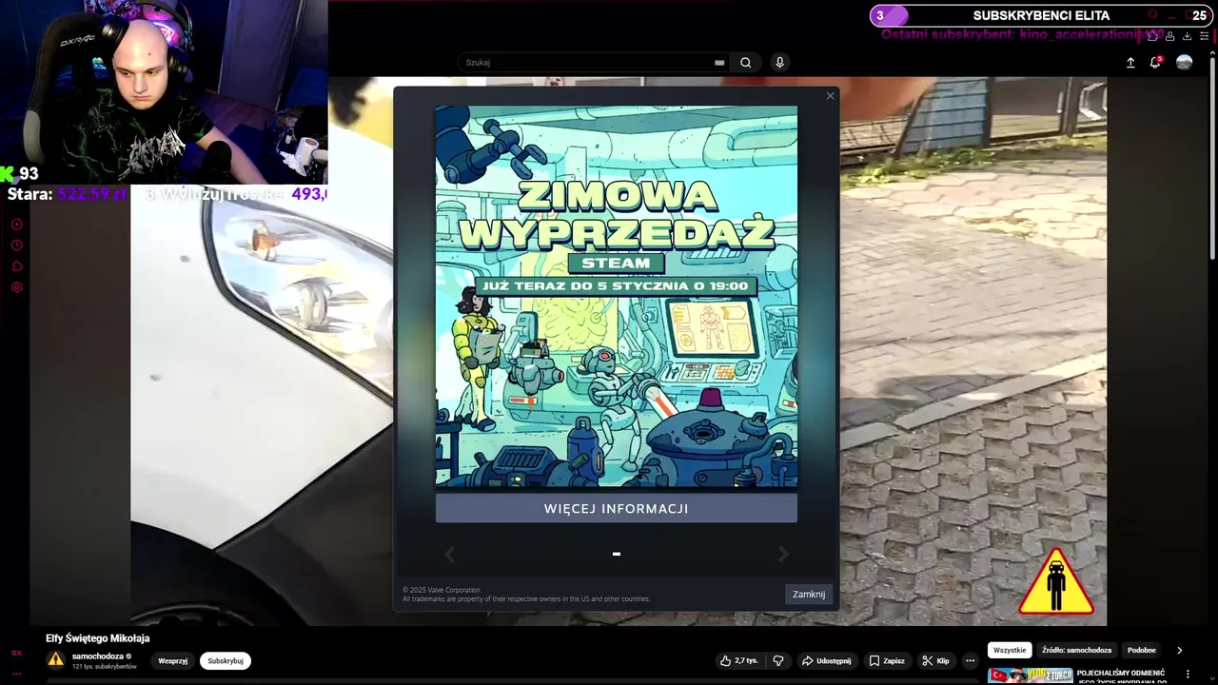The width and height of the screenshot is (1218, 685).
Task: Open the Zimowa Wyprzedaż Steam banner image
Action: click(616, 296)
